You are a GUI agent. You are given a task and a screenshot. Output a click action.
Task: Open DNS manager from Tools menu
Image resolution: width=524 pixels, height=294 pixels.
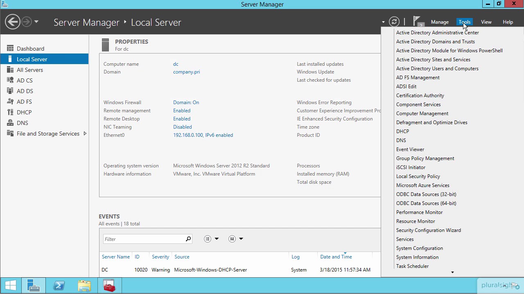coord(401,140)
